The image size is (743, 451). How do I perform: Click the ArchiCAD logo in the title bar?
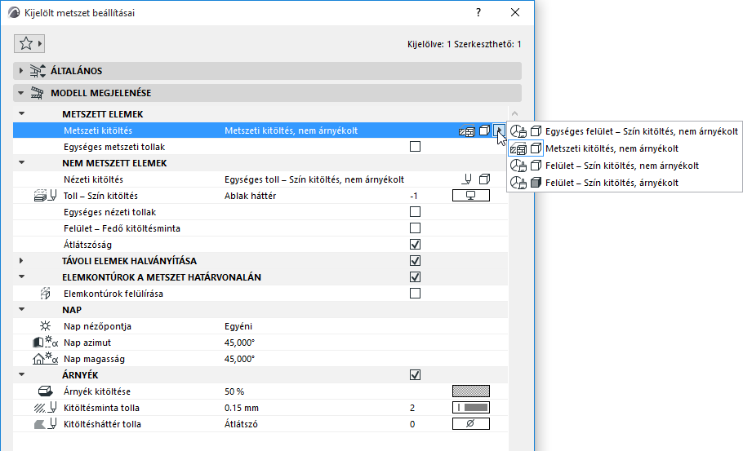tap(14, 13)
